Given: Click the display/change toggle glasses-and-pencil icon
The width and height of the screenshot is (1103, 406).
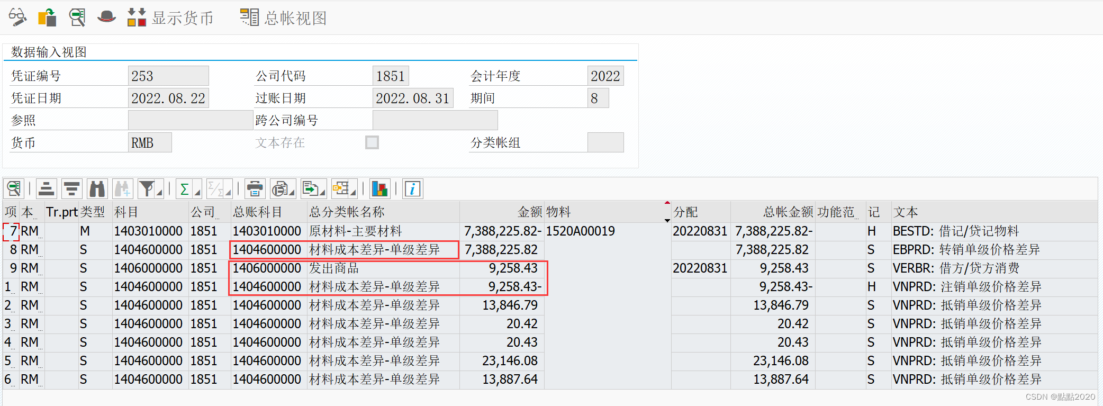Looking at the screenshot, I should tap(17, 17).
